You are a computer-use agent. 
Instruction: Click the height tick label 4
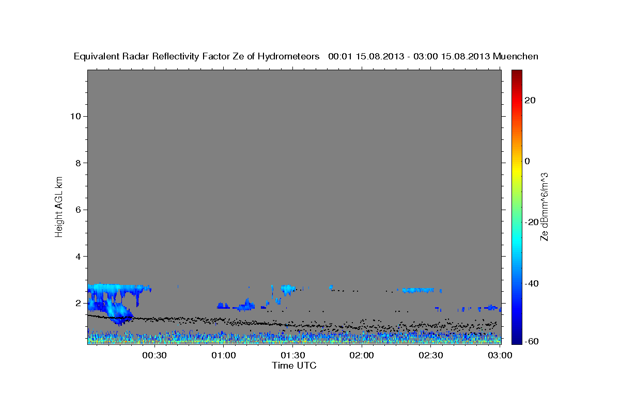pos(78,257)
